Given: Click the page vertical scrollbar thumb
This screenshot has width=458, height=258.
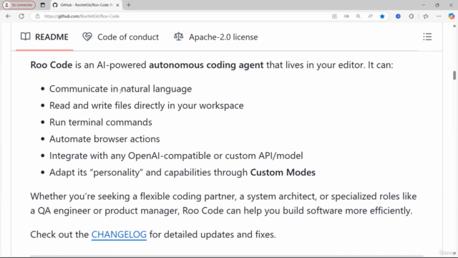Looking at the screenshot, I should [454, 75].
